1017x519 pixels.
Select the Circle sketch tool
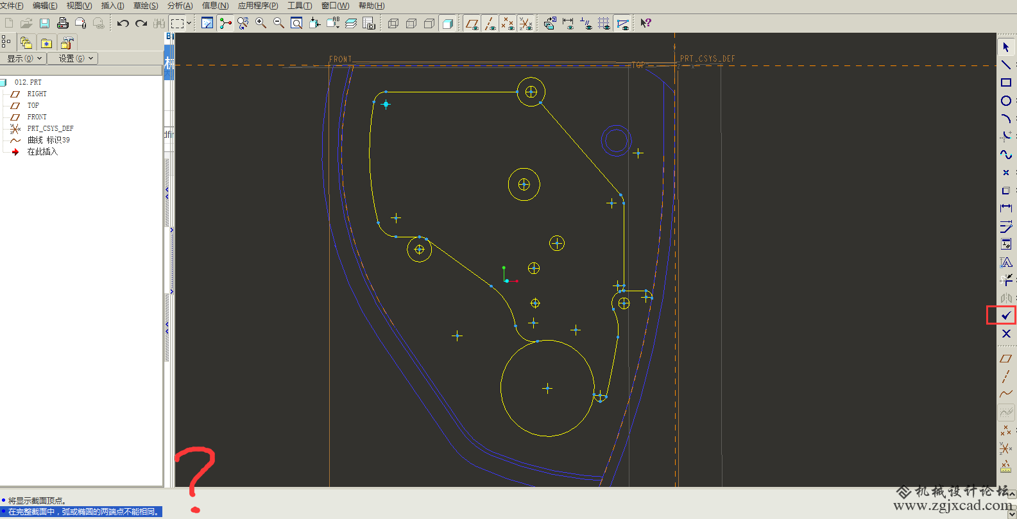pos(1005,101)
